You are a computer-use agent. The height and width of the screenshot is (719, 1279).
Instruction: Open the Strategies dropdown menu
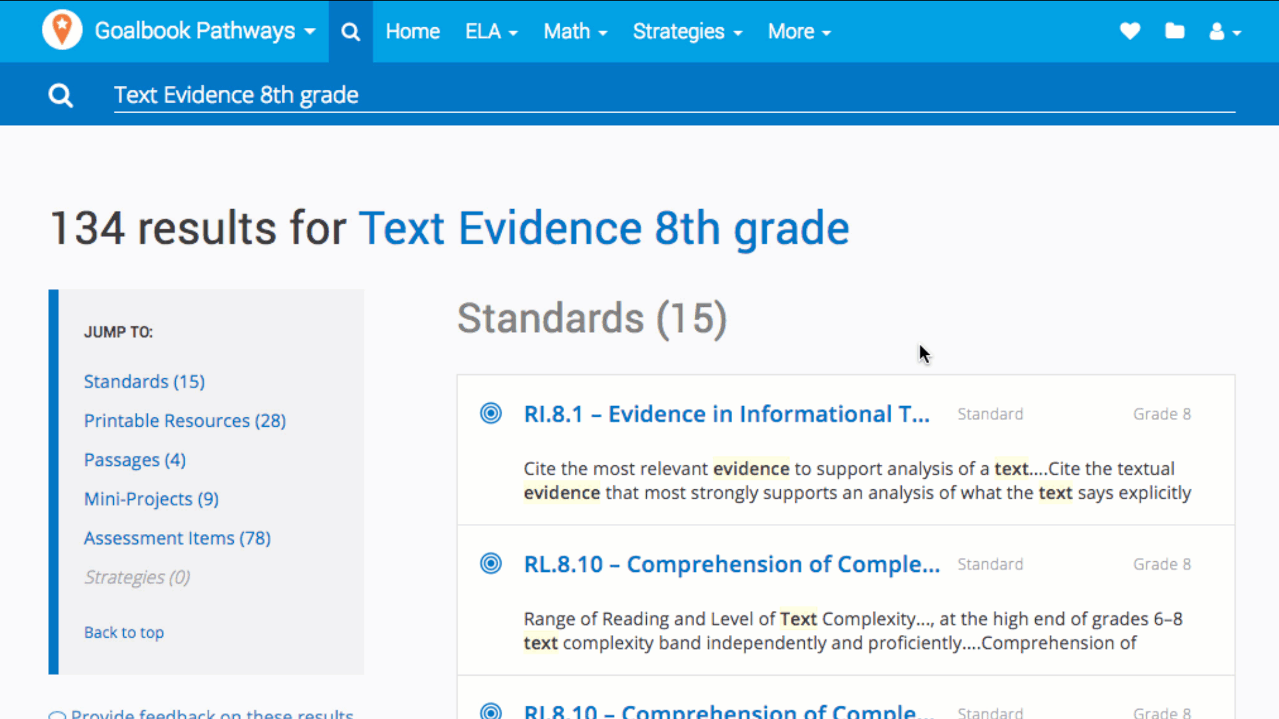coord(687,31)
